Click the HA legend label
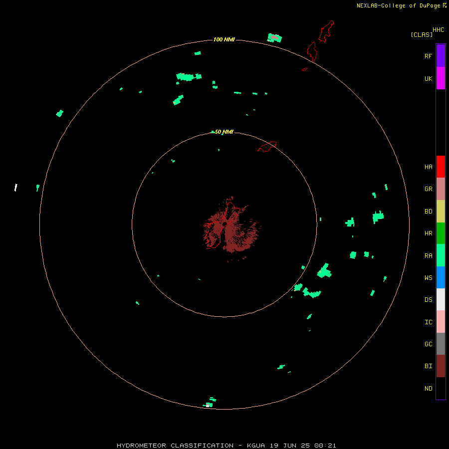Screen dimensions: 449x449 click(x=428, y=167)
